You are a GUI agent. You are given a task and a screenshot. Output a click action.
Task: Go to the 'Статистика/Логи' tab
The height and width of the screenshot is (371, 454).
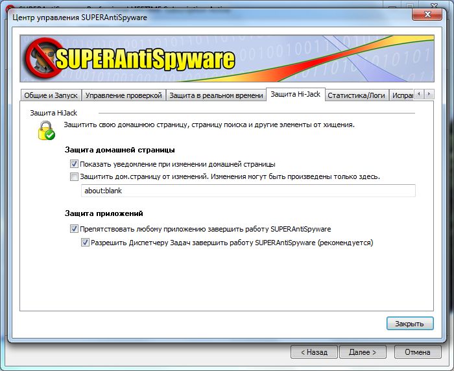(x=356, y=95)
